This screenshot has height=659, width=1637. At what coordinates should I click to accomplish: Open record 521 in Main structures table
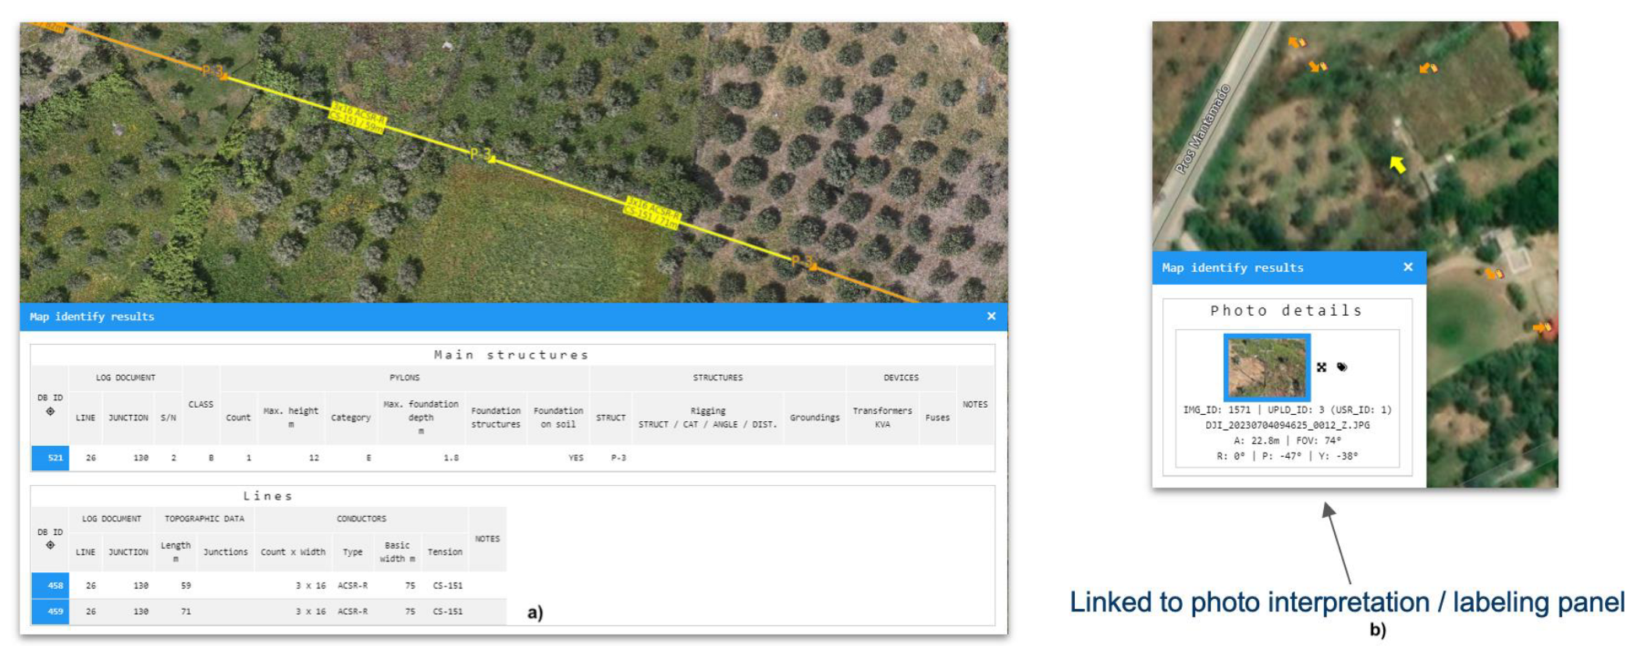point(50,458)
